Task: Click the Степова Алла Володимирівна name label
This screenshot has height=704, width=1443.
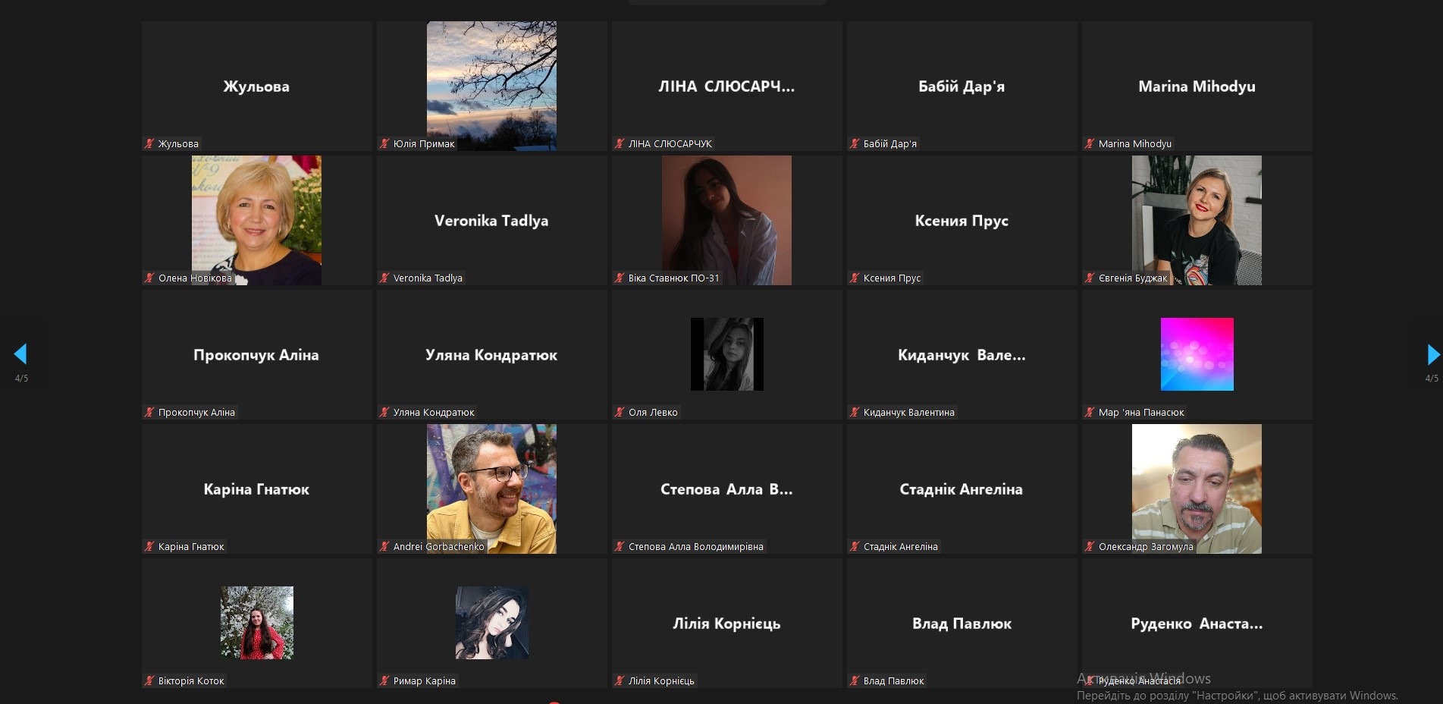Action: [x=696, y=546]
